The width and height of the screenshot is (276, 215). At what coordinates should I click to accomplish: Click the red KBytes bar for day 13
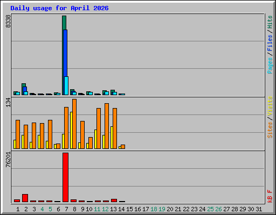tap(114, 200)
